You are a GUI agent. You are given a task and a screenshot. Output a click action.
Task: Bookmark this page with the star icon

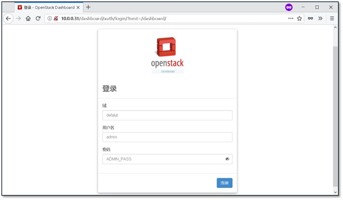(300, 19)
